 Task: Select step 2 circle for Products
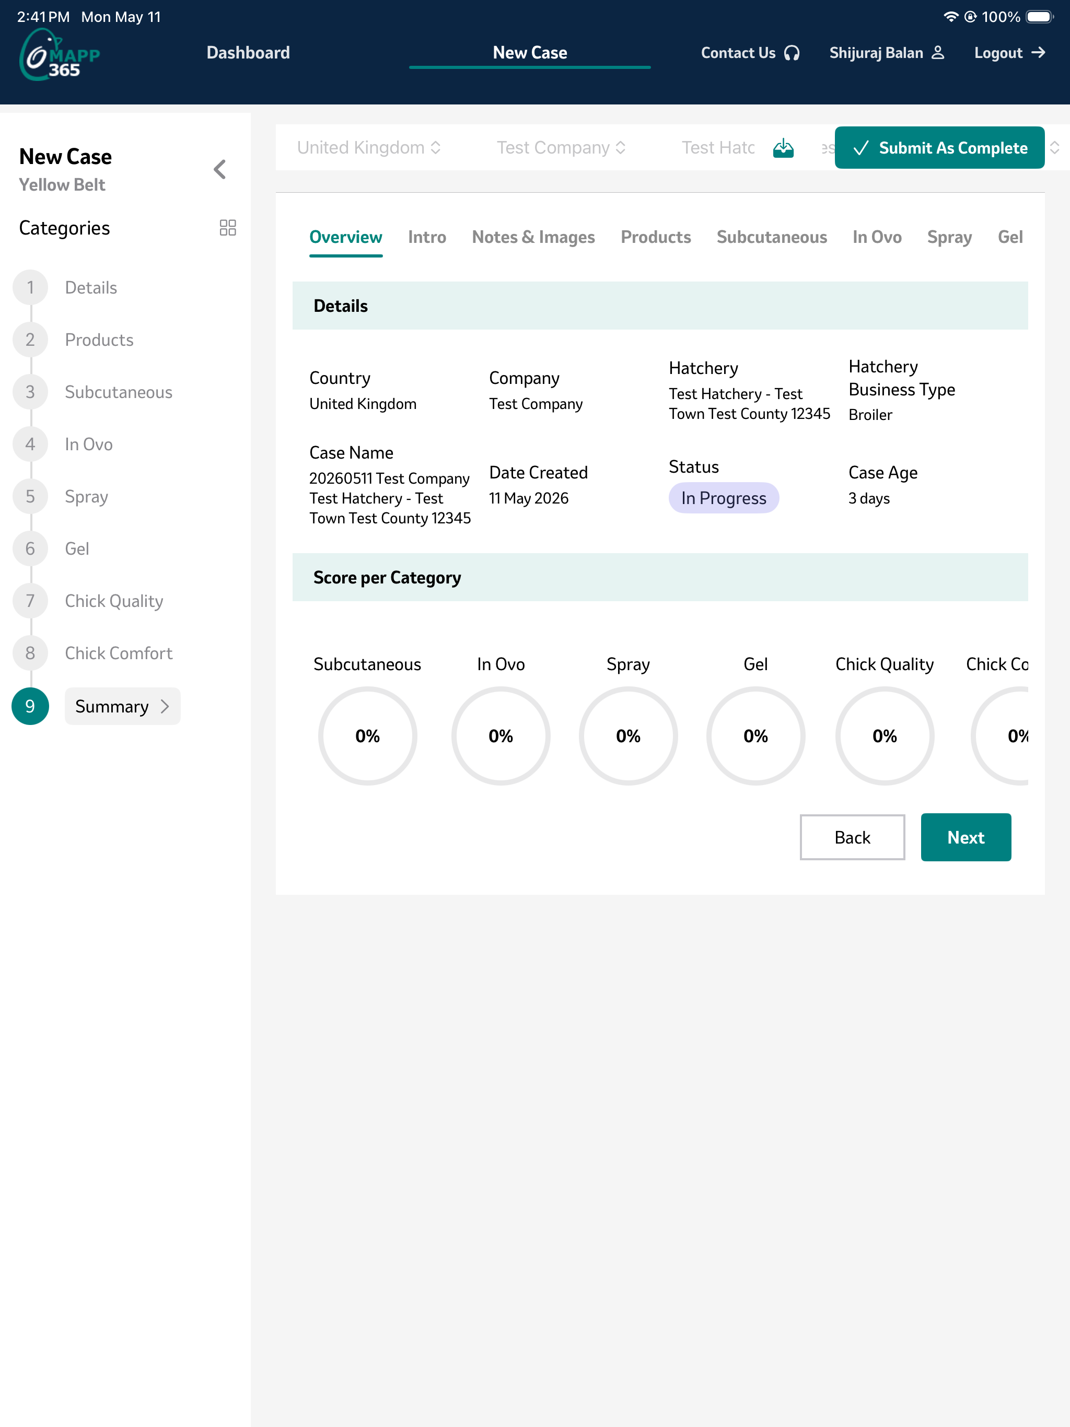(x=30, y=340)
